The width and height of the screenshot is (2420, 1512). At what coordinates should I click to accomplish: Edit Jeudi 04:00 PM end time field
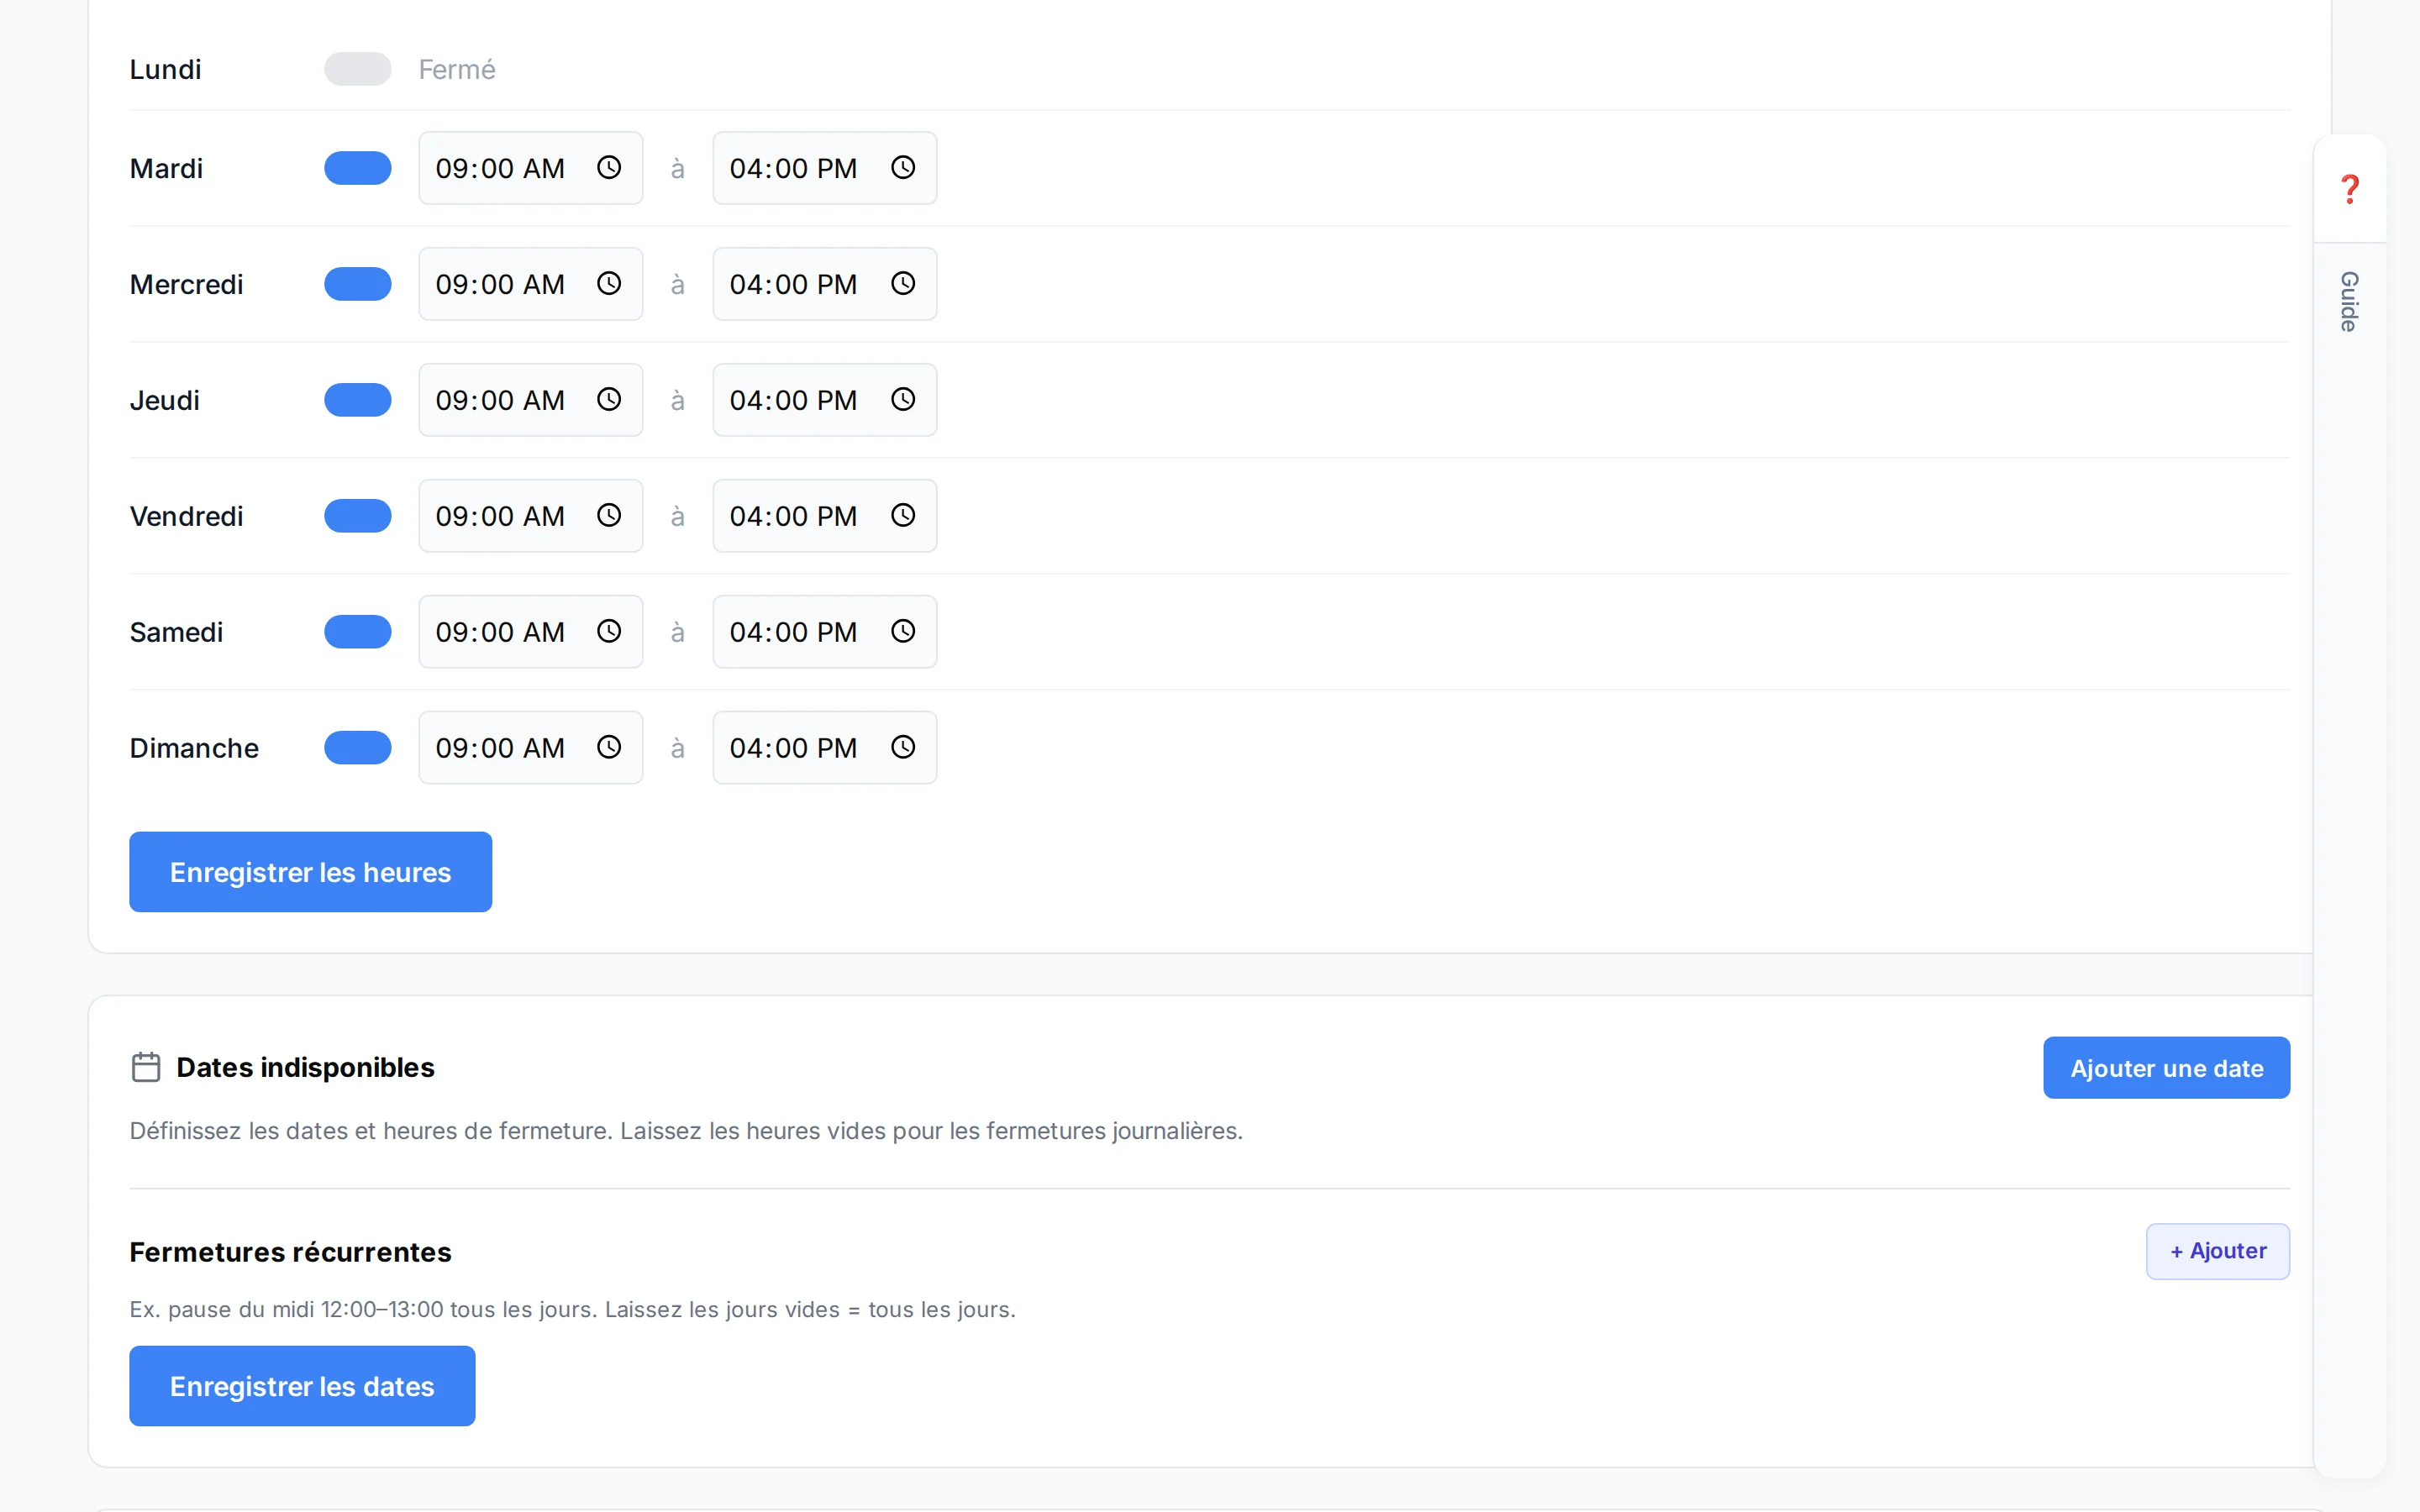(824, 400)
